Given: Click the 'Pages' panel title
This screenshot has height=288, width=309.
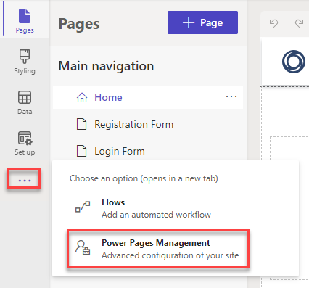Looking at the screenshot, I should click(x=79, y=24).
